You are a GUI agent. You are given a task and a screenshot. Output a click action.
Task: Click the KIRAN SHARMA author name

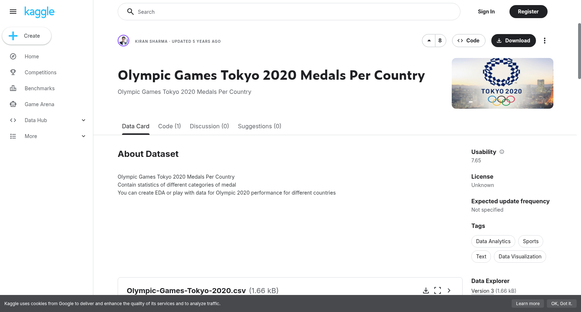pyautogui.click(x=151, y=41)
